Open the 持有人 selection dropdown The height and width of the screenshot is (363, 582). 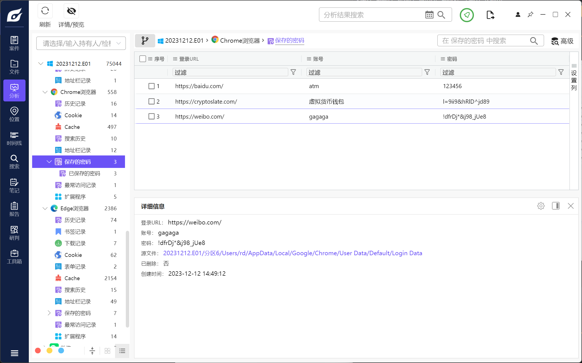pyautogui.click(x=81, y=43)
